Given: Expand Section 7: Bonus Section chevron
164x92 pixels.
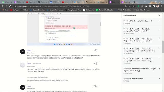Looking at the screenshot, I should pos(159,79).
